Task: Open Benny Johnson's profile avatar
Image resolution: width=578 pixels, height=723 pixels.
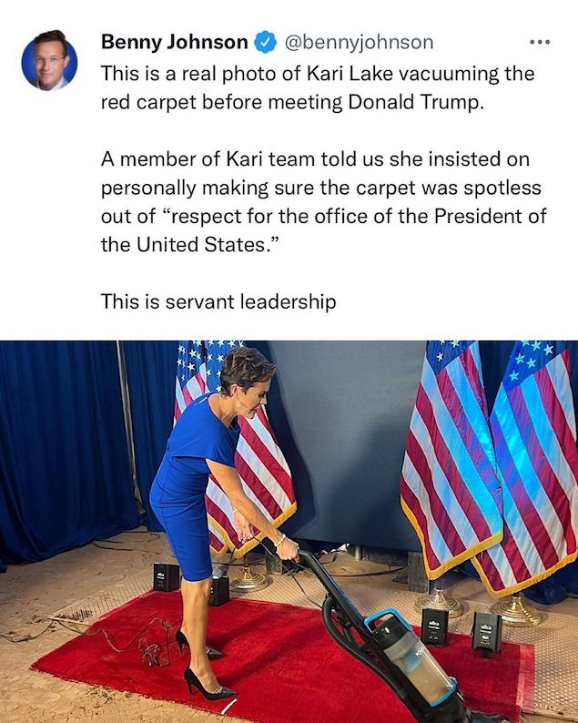Action: 50,61
